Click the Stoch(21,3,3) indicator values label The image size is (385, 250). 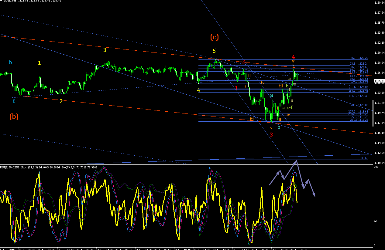(40, 167)
